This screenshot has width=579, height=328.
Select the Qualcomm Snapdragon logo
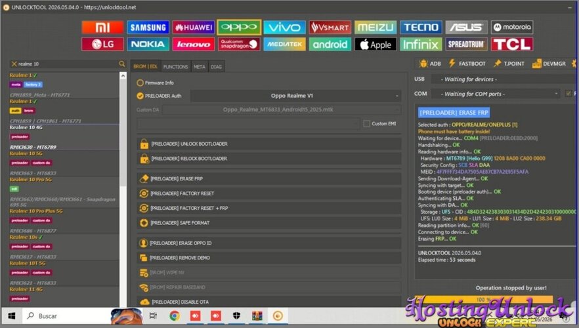click(239, 44)
